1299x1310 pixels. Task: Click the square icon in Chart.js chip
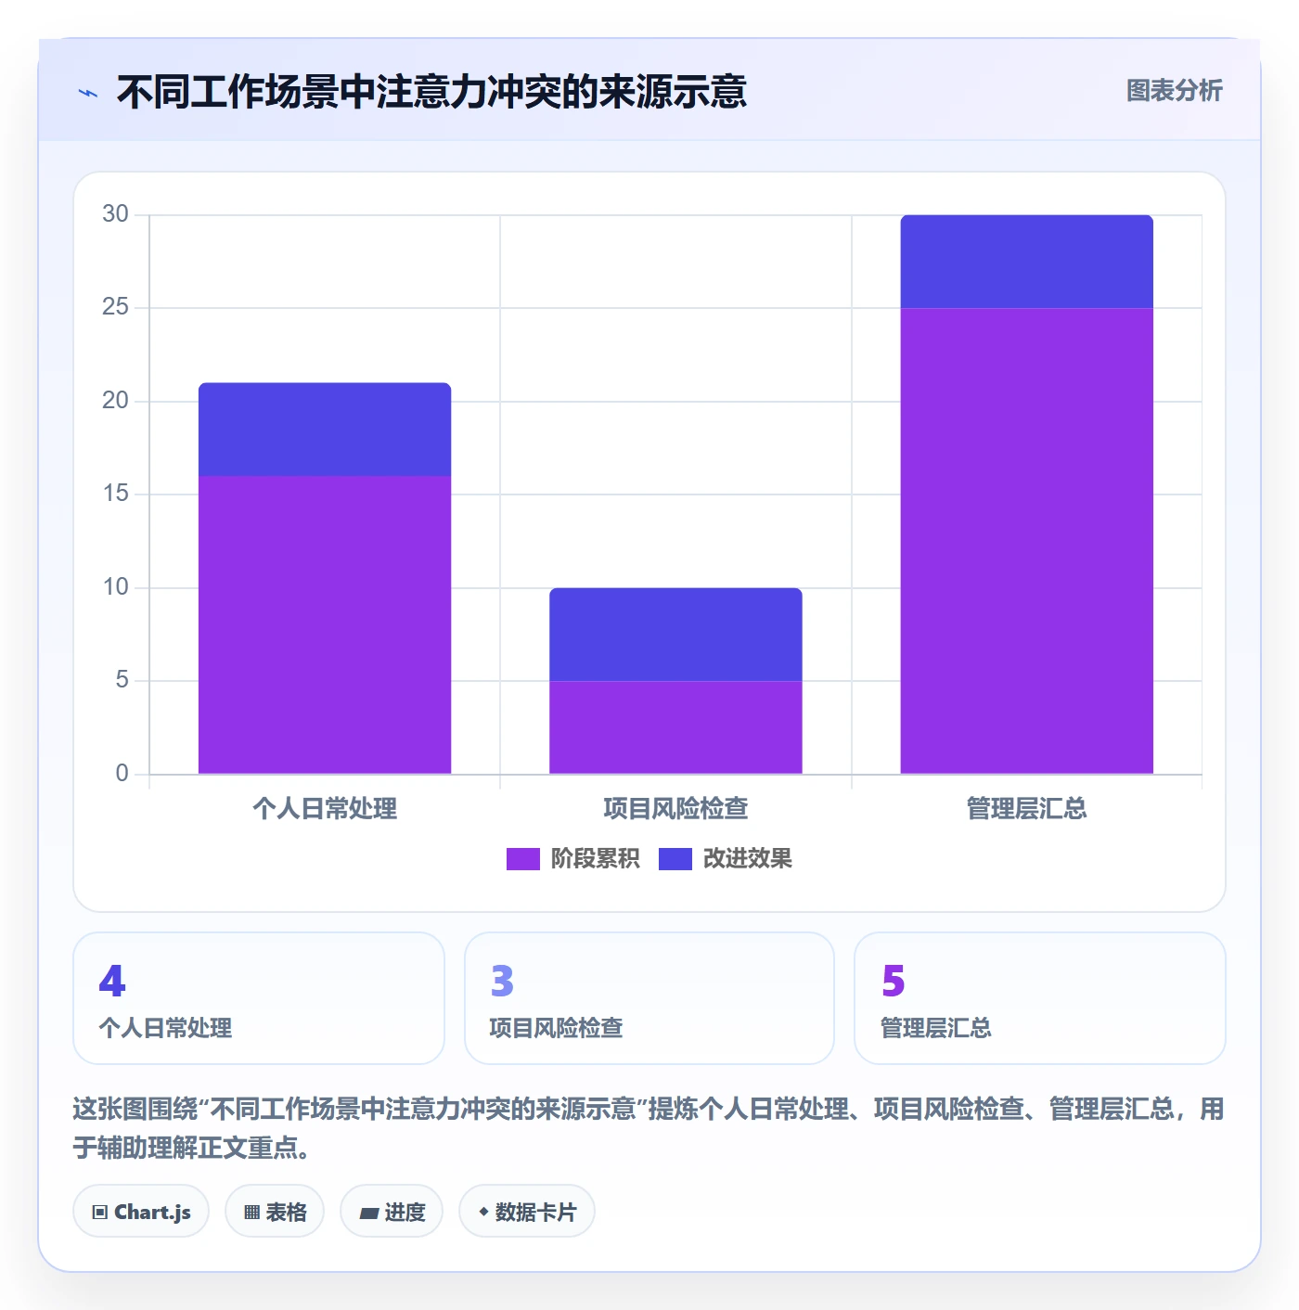click(100, 1212)
